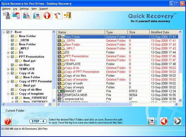Viewport: 186px width, 137px height.
Task: Click file list horizontal scroll right arrow
Action: click(176, 104)
